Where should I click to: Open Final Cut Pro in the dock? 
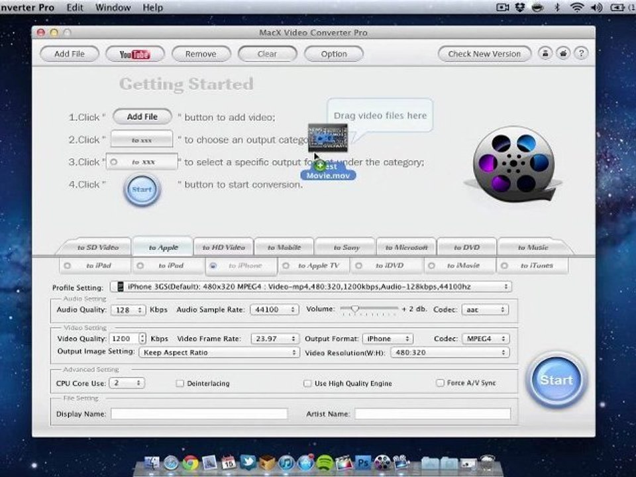(344, 463)
